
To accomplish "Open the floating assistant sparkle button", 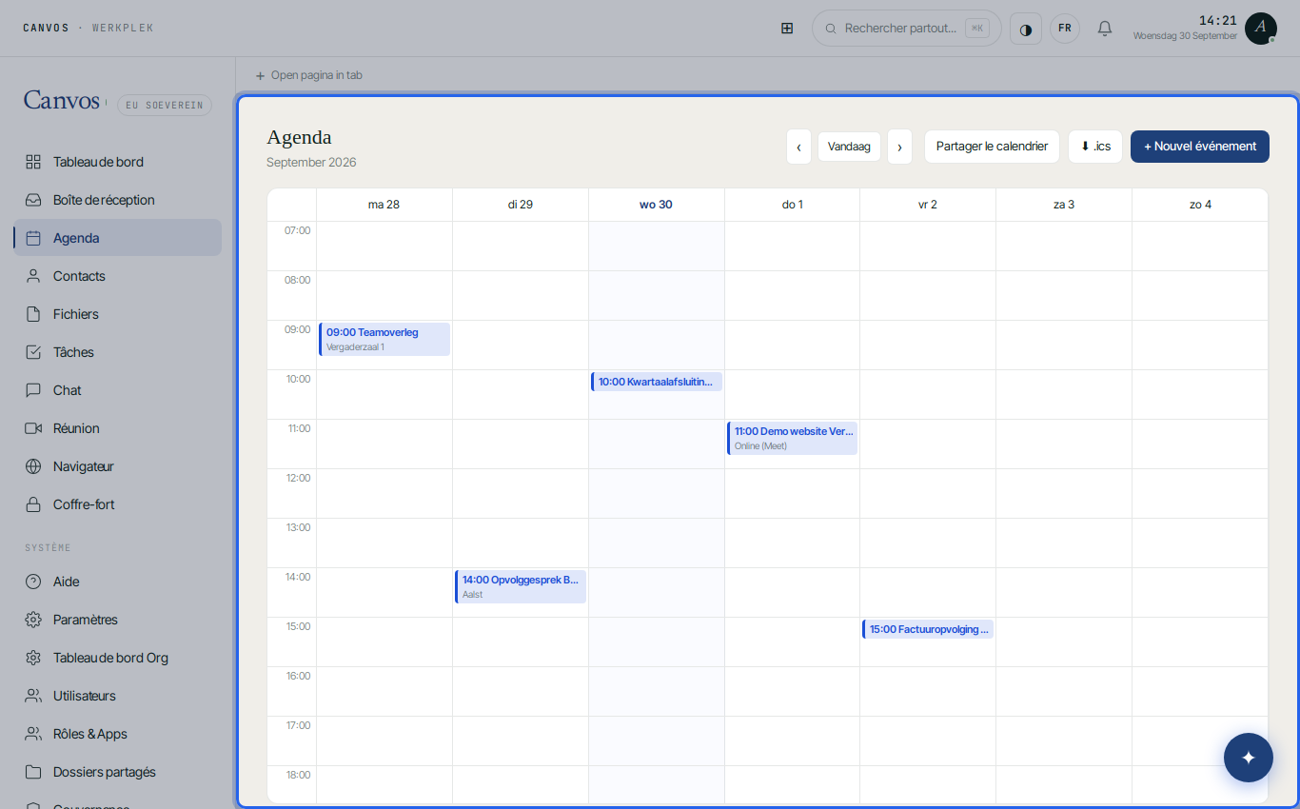I will [x=1249, y=758].
